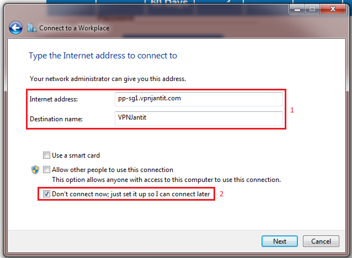Screen dimensions: 352x258
Task: Minimize the Connect to a Workplace window
Action: pyautogui.click(x=297, y=9)
